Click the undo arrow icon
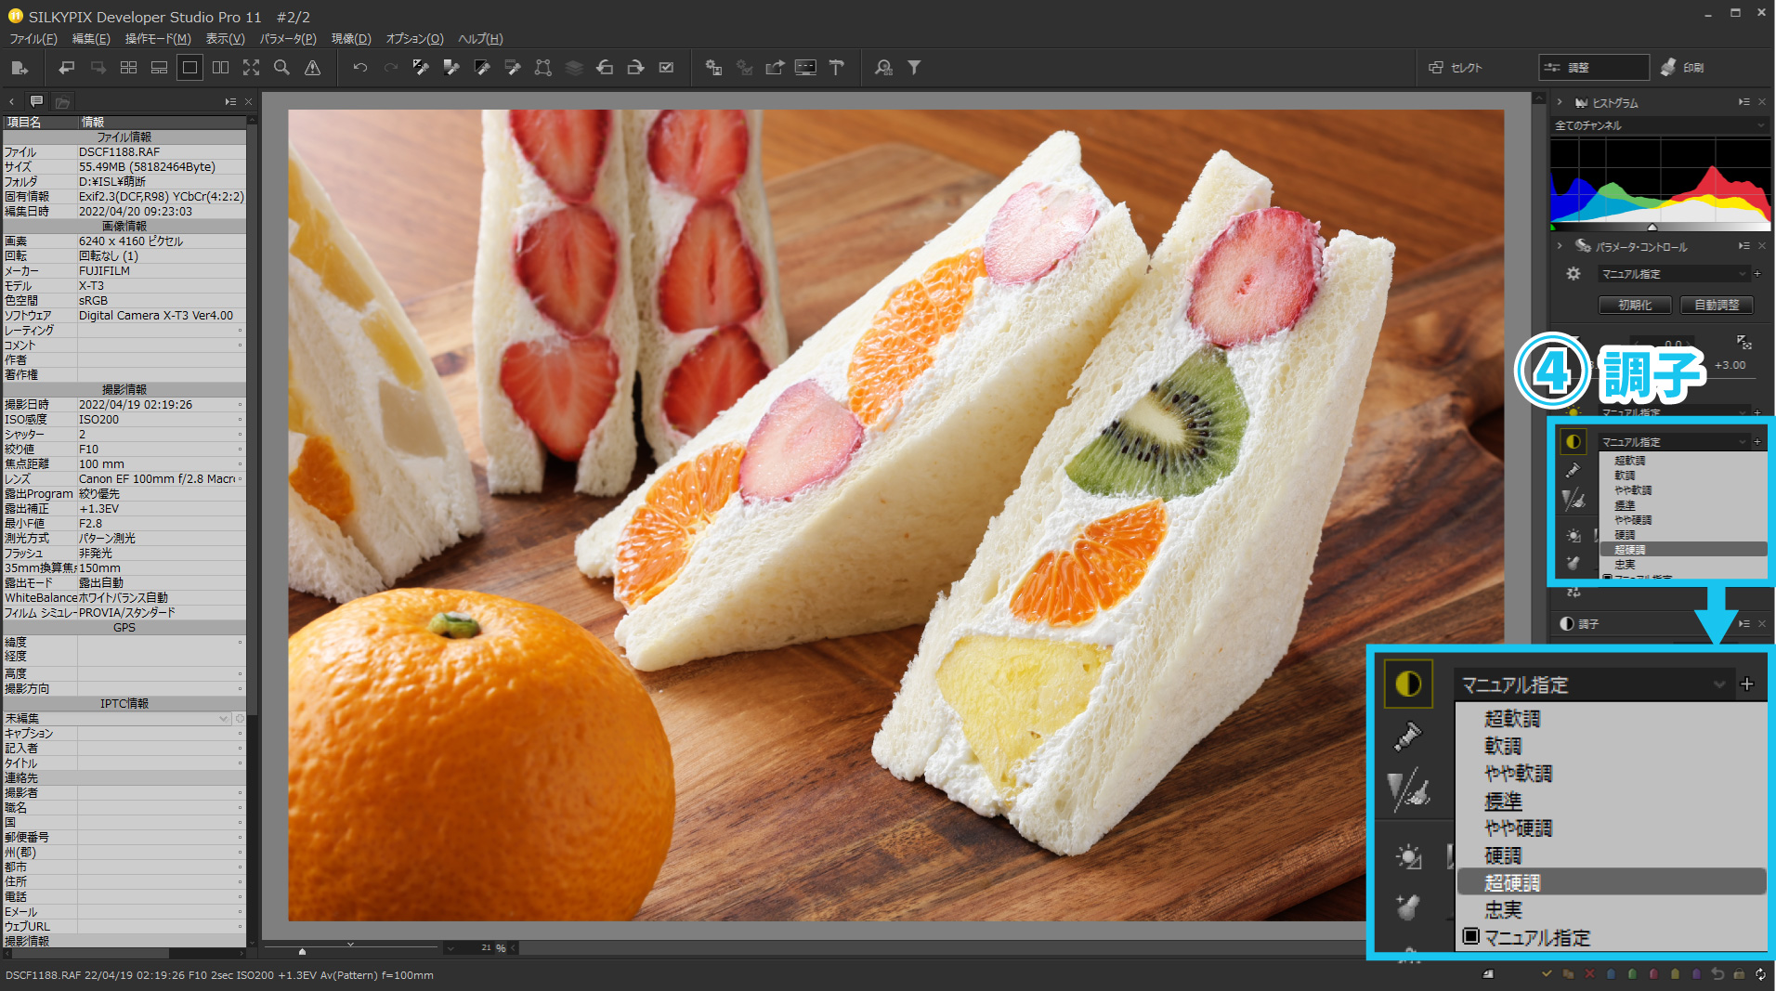This screenshot has height=991, width=1776. click(x=360, y=68)
